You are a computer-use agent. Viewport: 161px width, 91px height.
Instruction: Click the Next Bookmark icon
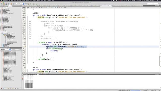(x=51, y=7)
